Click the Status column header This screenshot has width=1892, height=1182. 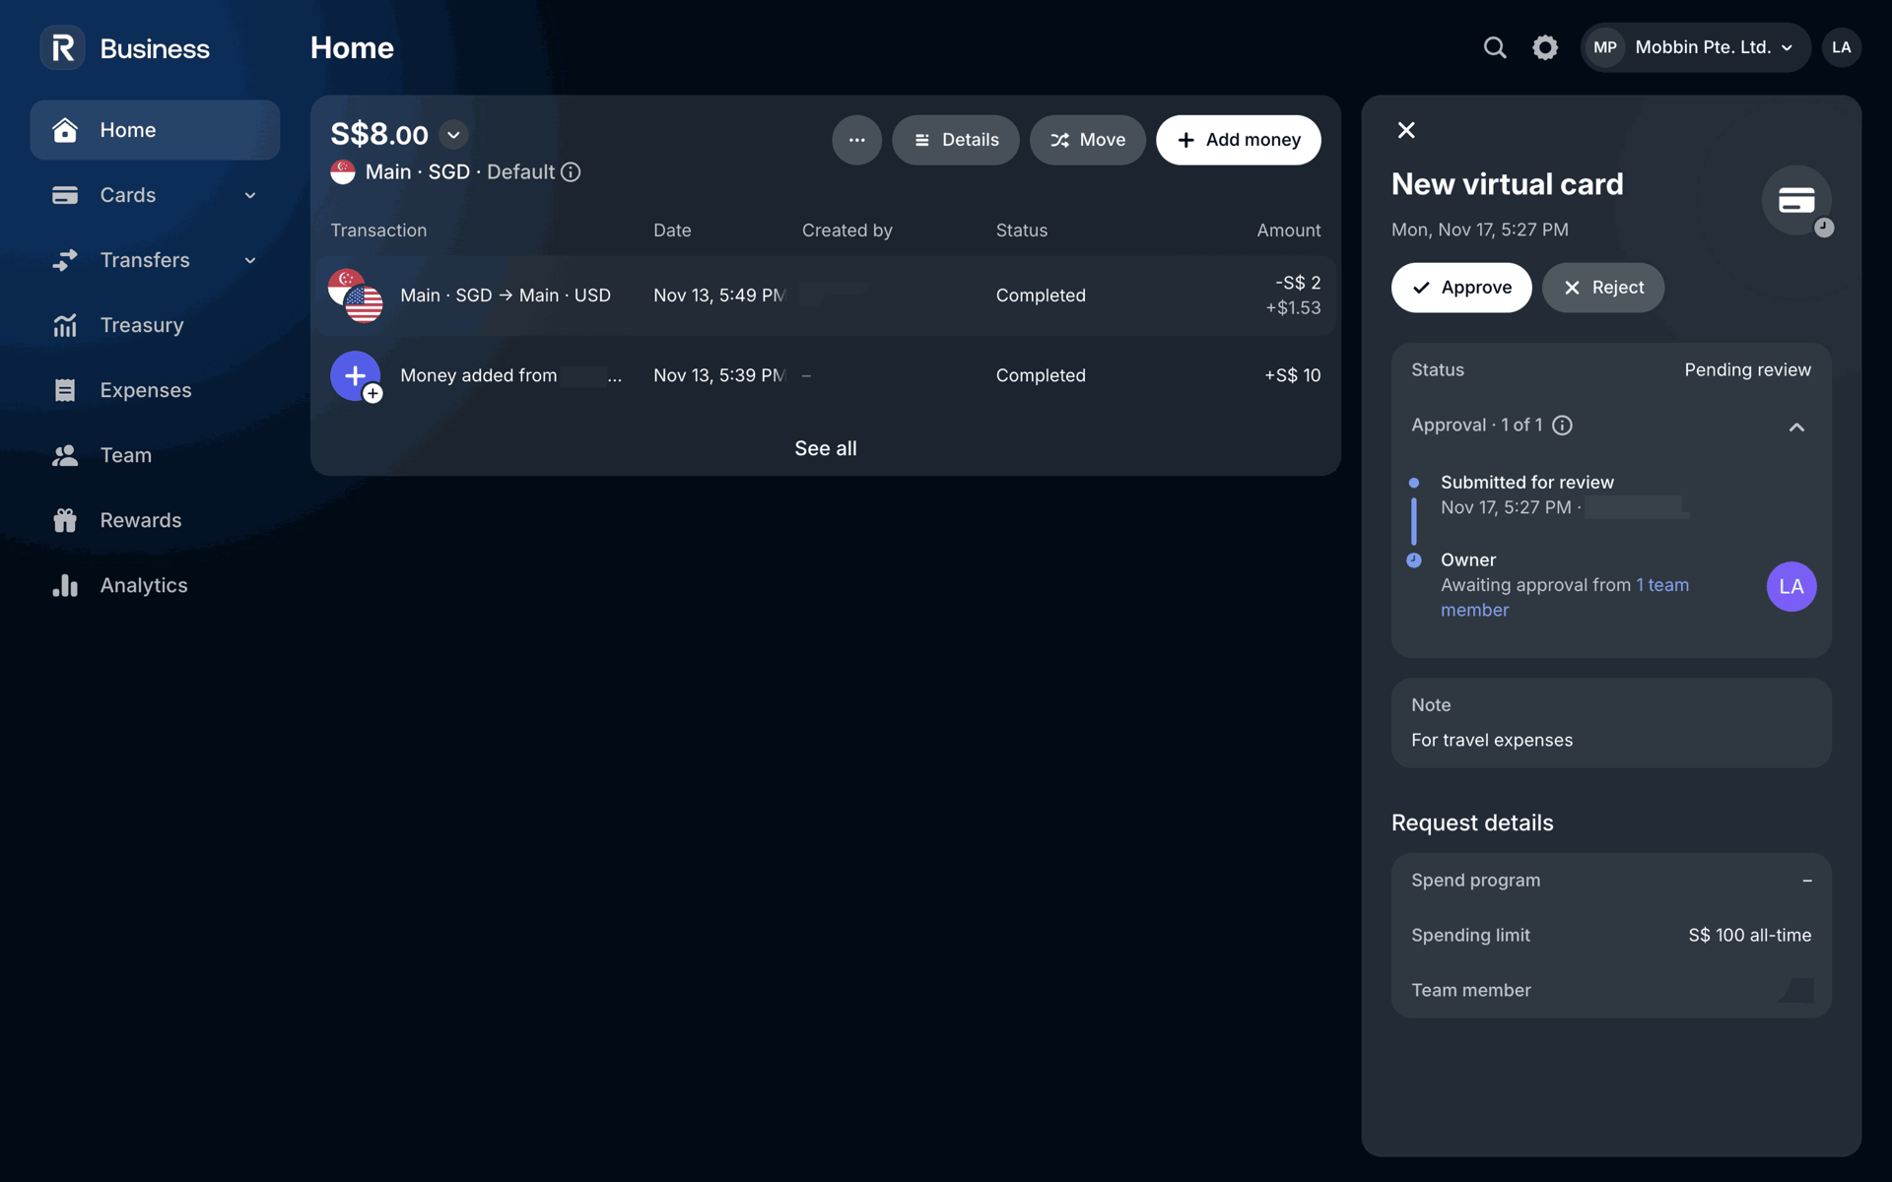click(1021, 230)
